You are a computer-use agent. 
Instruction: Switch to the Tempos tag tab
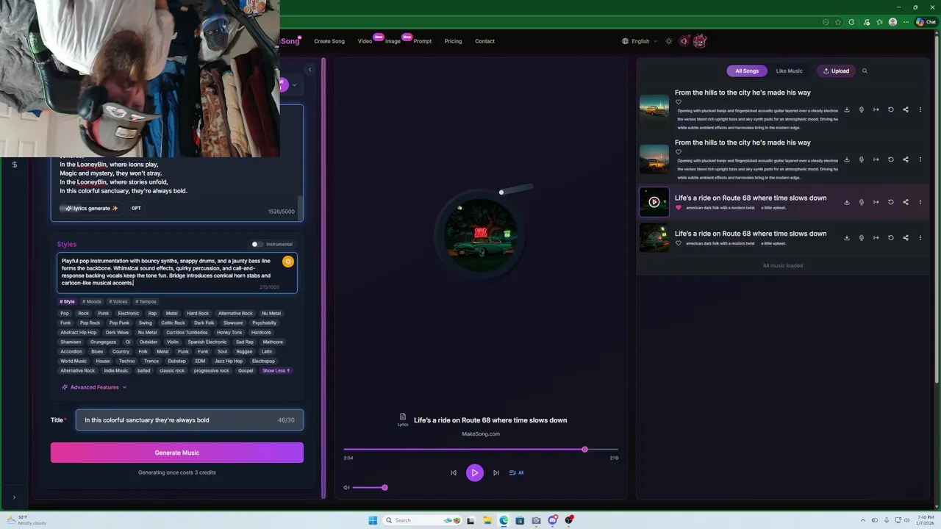pyautogui.click(x=146, y=301)
